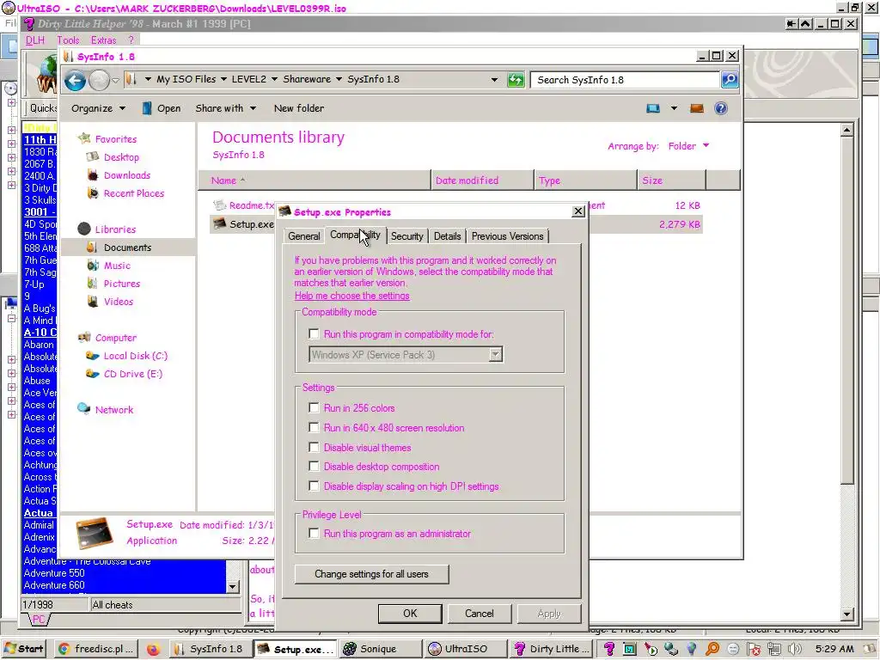Switch to UltraISO taskbar button
This screenshot has height=660, width=880.
[x=464, y=649]
